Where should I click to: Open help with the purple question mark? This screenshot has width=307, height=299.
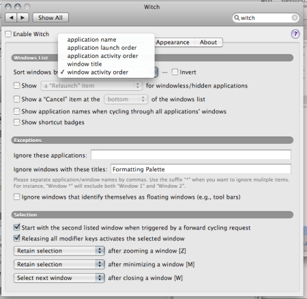(295, 34)
